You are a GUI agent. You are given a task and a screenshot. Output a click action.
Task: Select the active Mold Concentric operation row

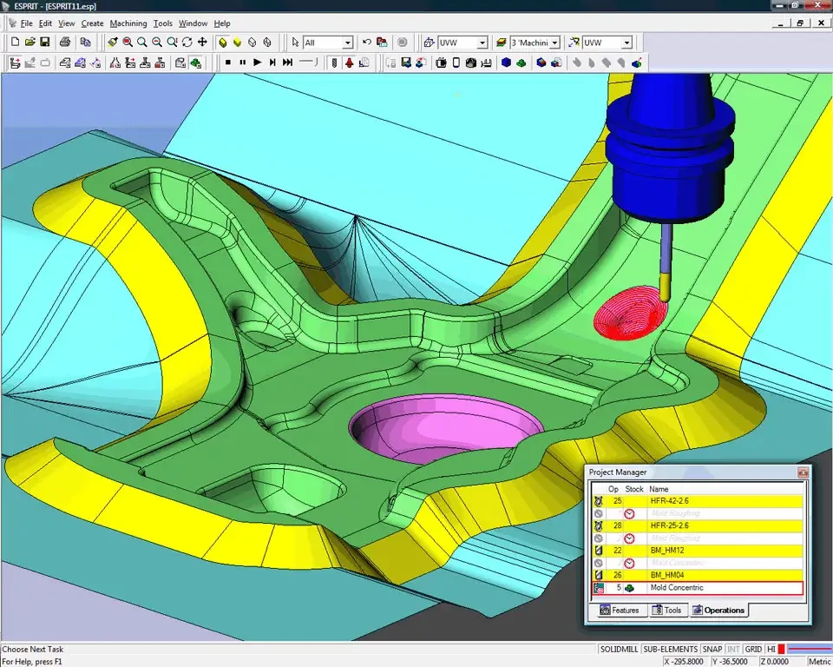(698, 588)
